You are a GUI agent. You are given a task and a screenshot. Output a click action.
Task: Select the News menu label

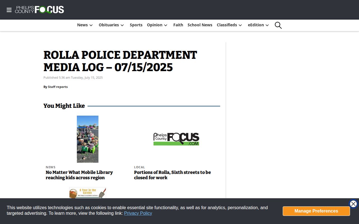[x=82, y=25]
